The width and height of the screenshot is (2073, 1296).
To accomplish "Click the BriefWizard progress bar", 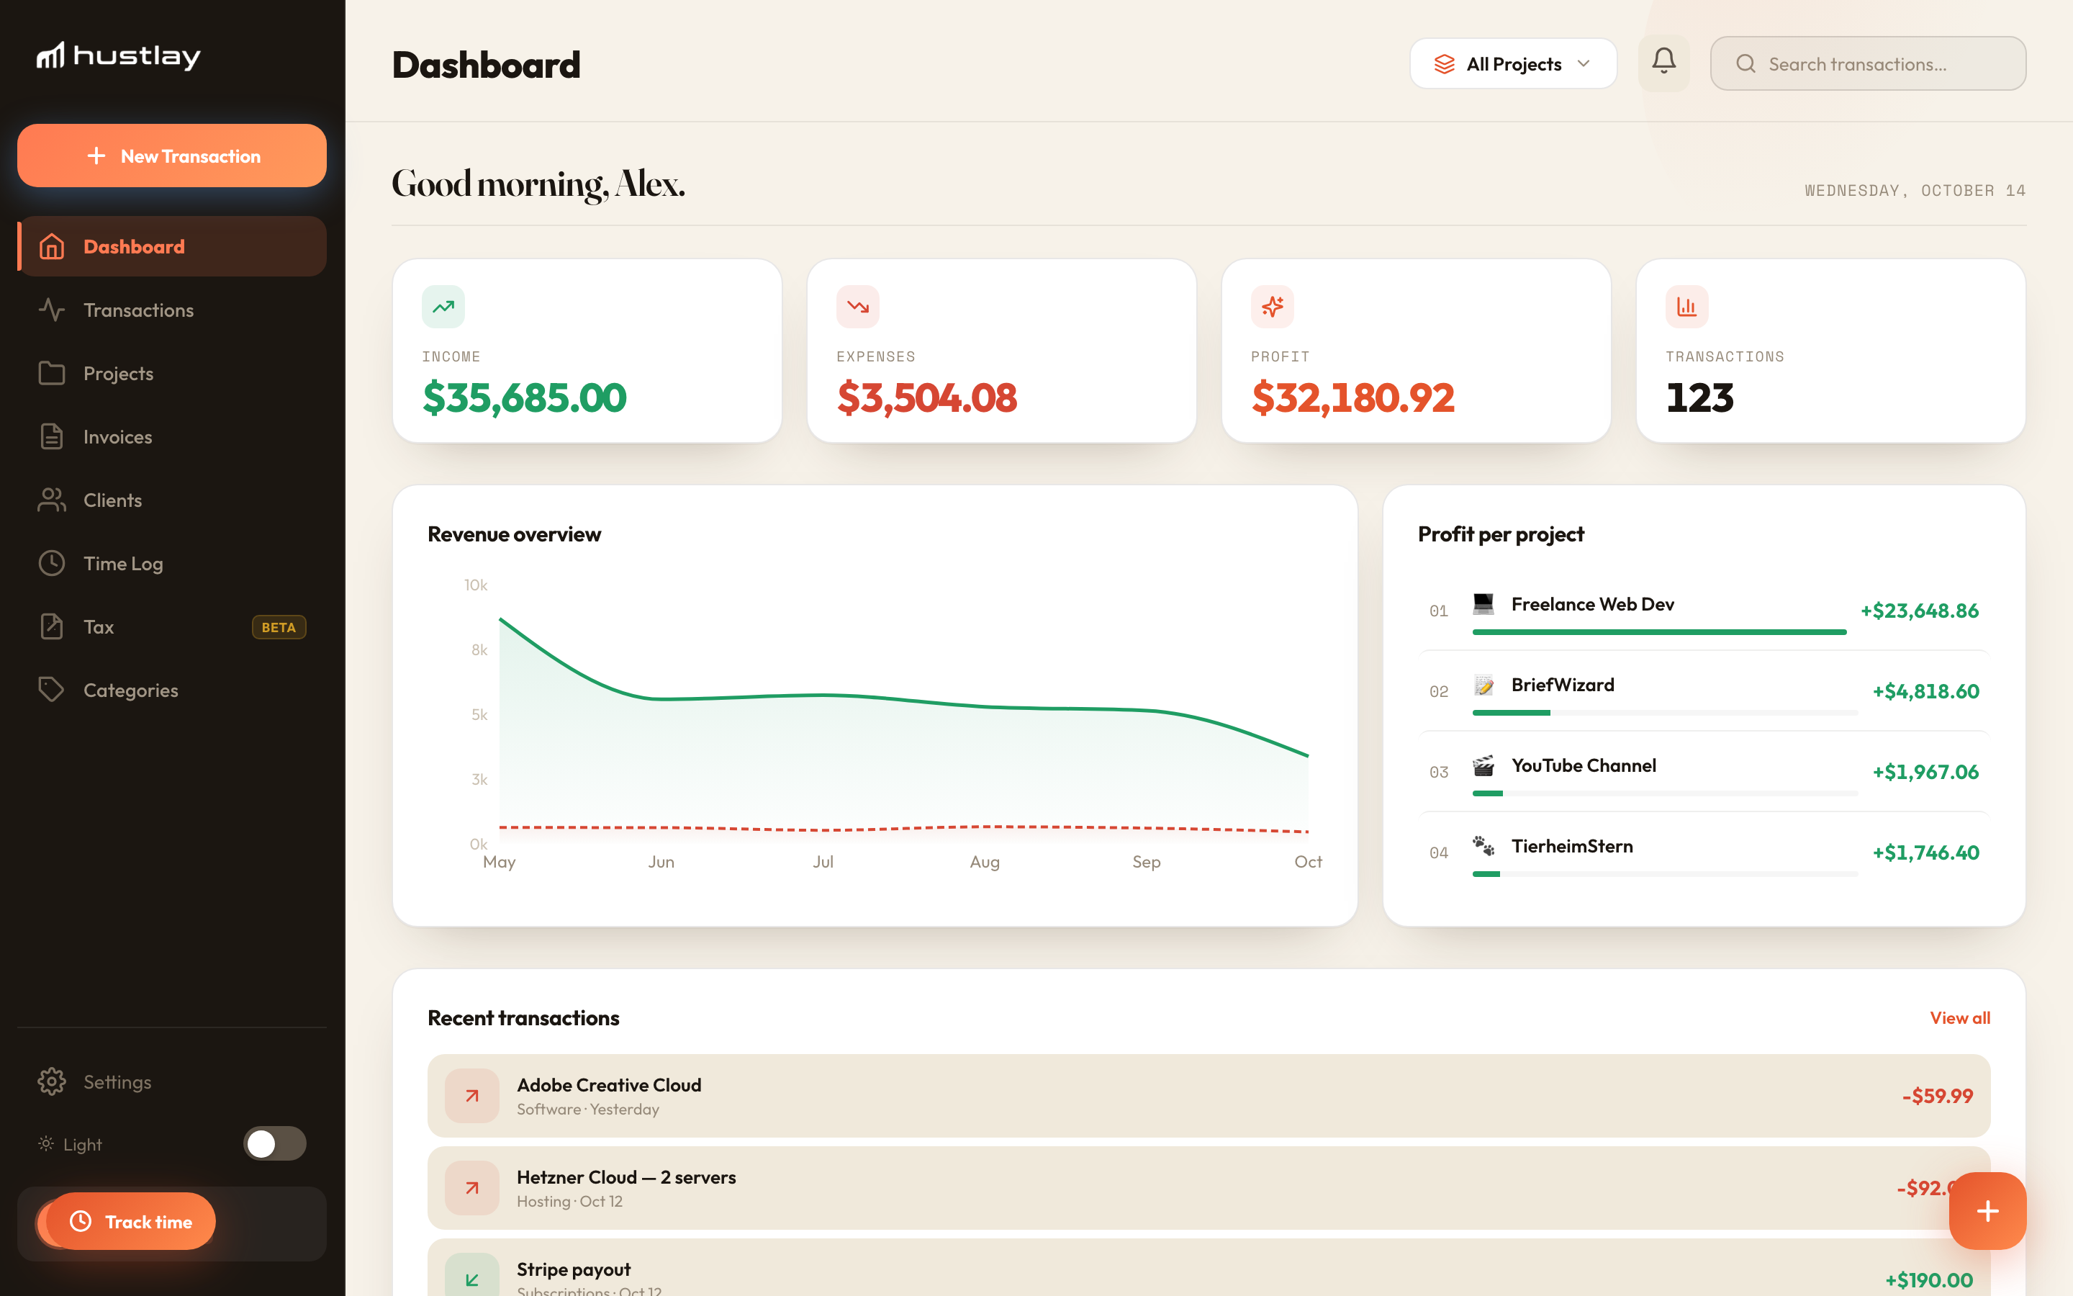I will [1664, 712].
